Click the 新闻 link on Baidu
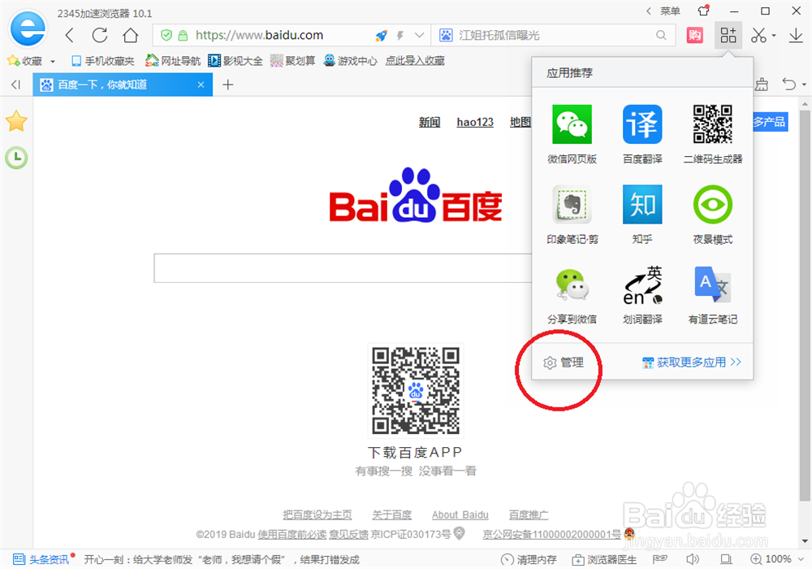Screen dimensions: 812x569 pos(430,122)
